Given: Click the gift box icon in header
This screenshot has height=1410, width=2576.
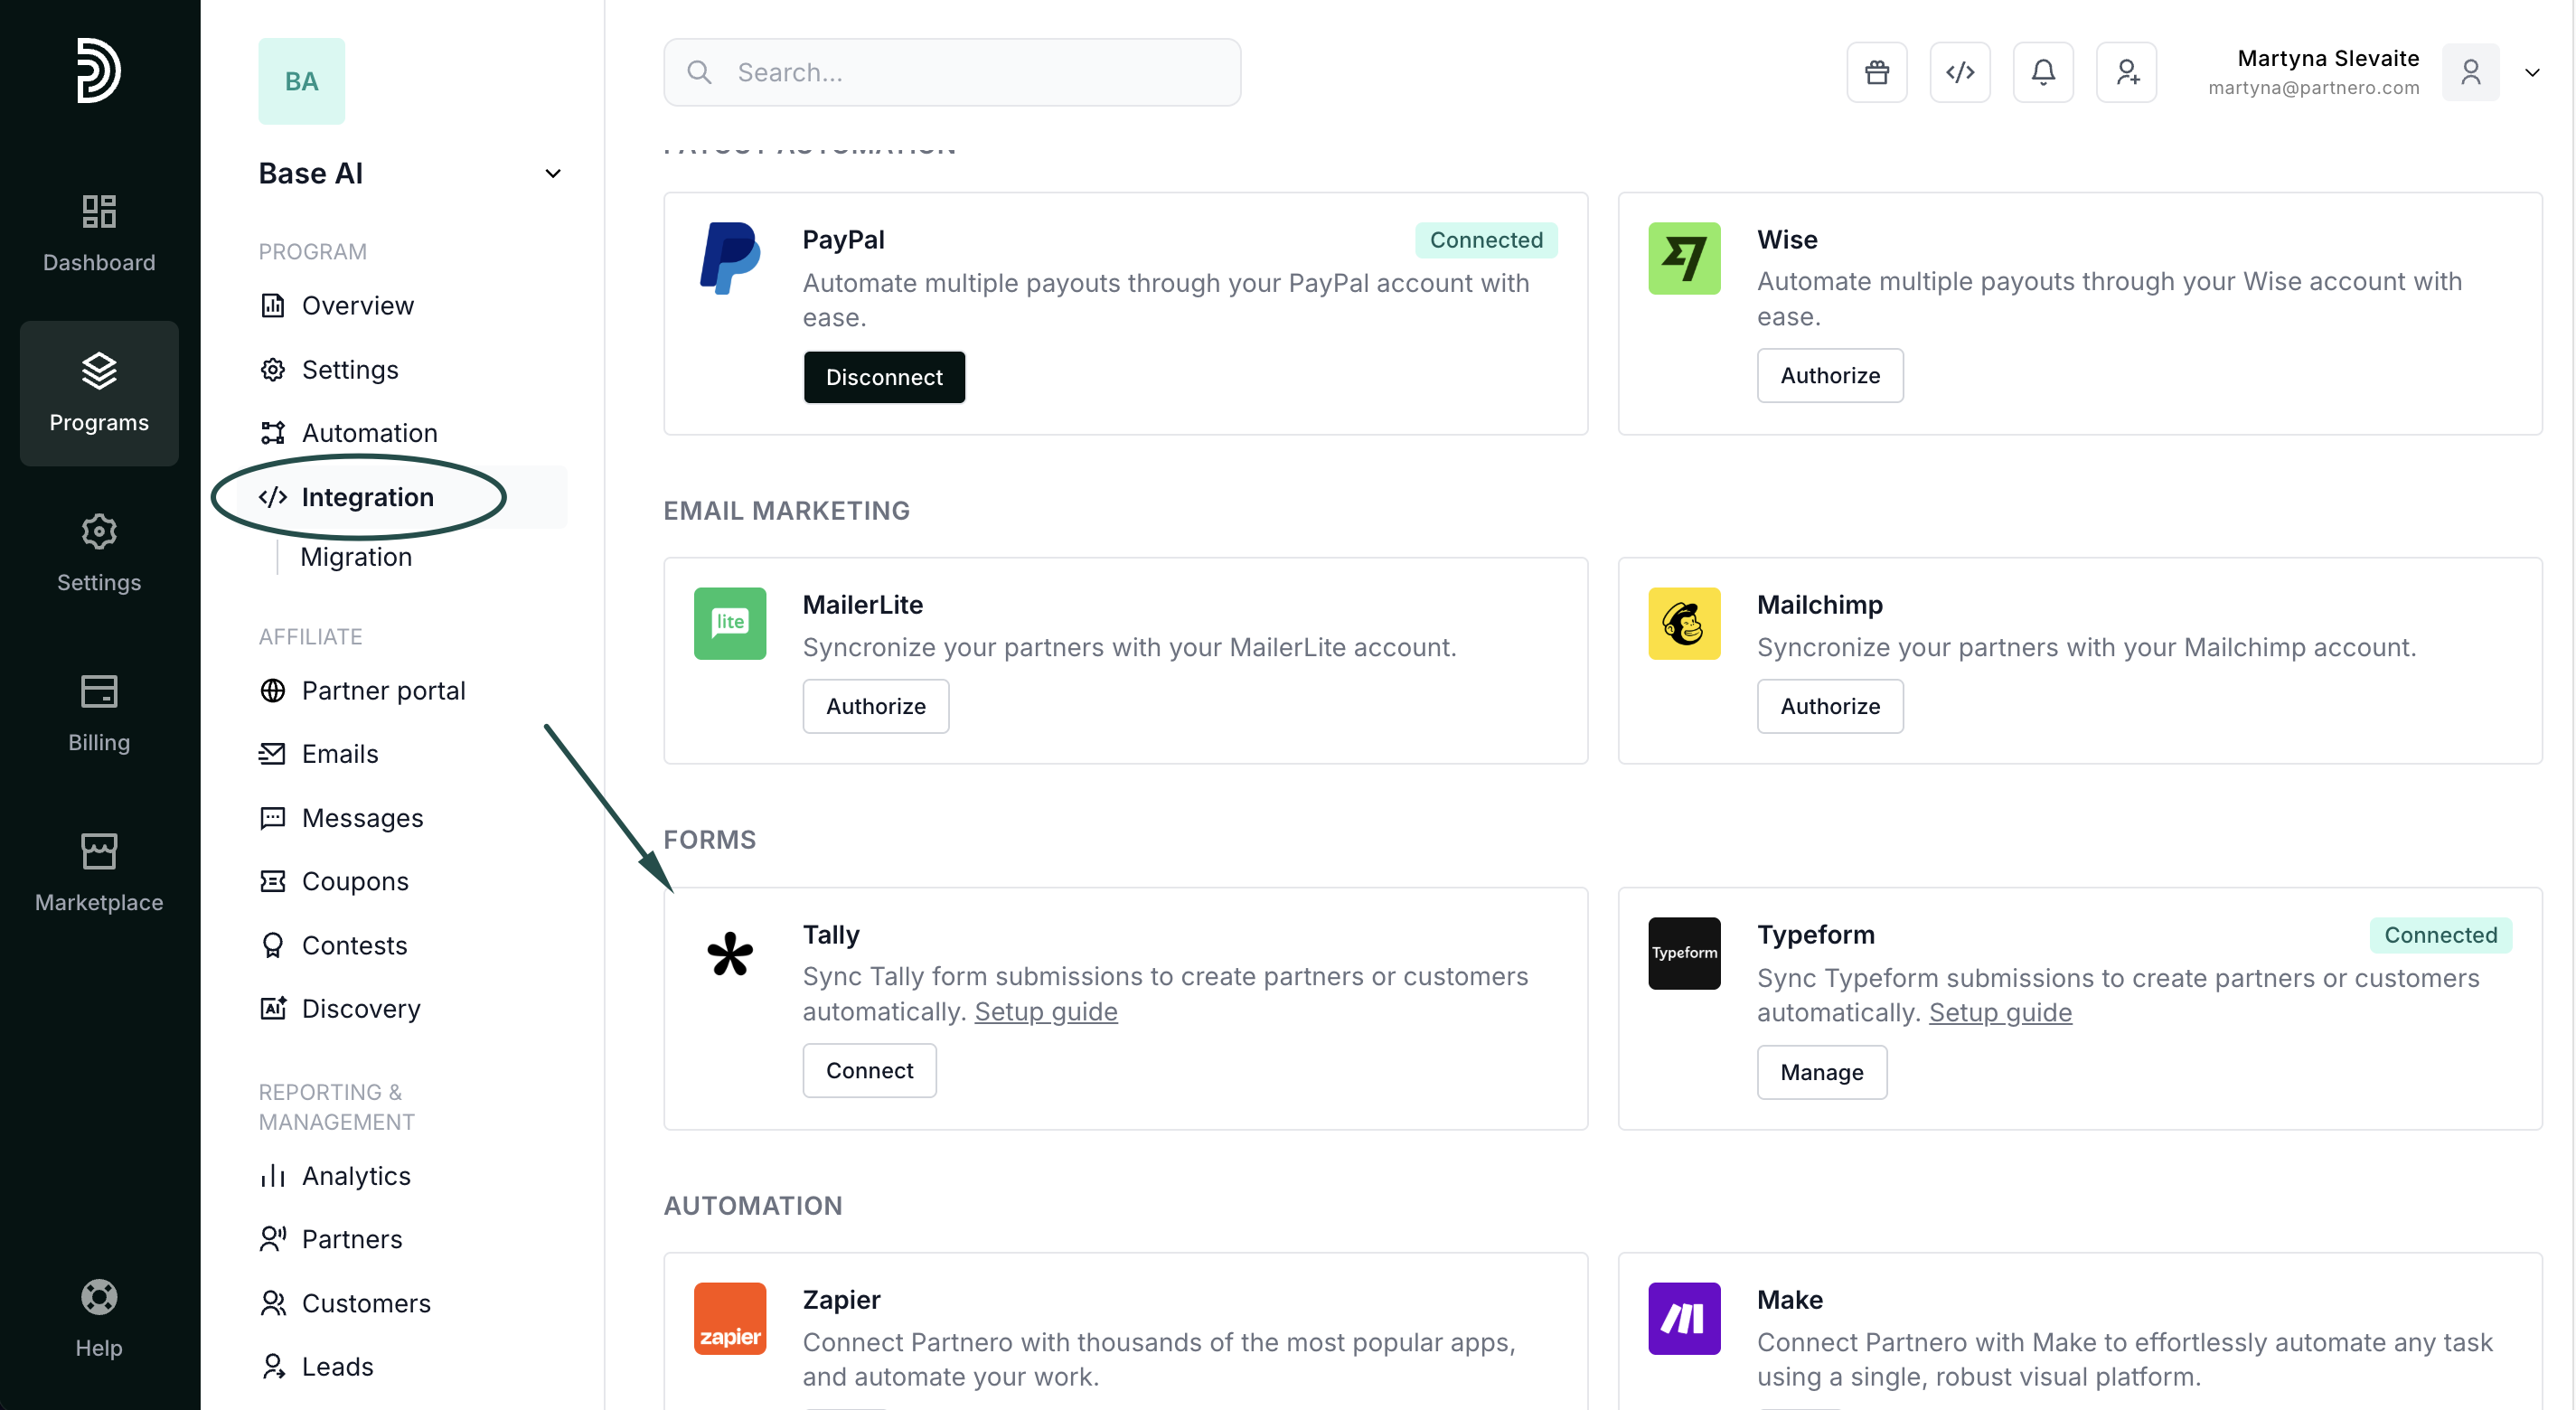Looking at the screenshot, I should pyautogui.click(x=1876, y=72).
